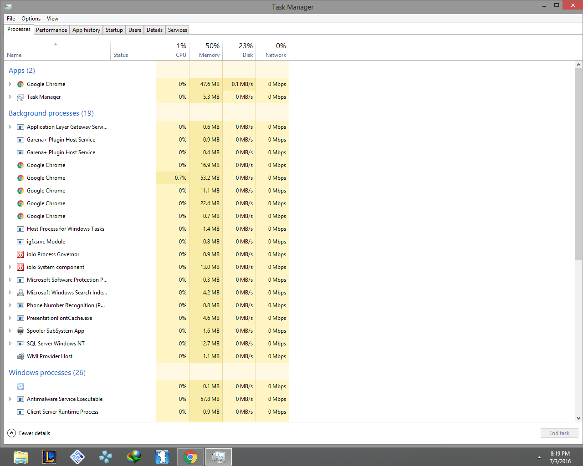This screenshot has width=583, height=466.
Task: Switch to Chrome from the taskbar
Action: point(190,457)
